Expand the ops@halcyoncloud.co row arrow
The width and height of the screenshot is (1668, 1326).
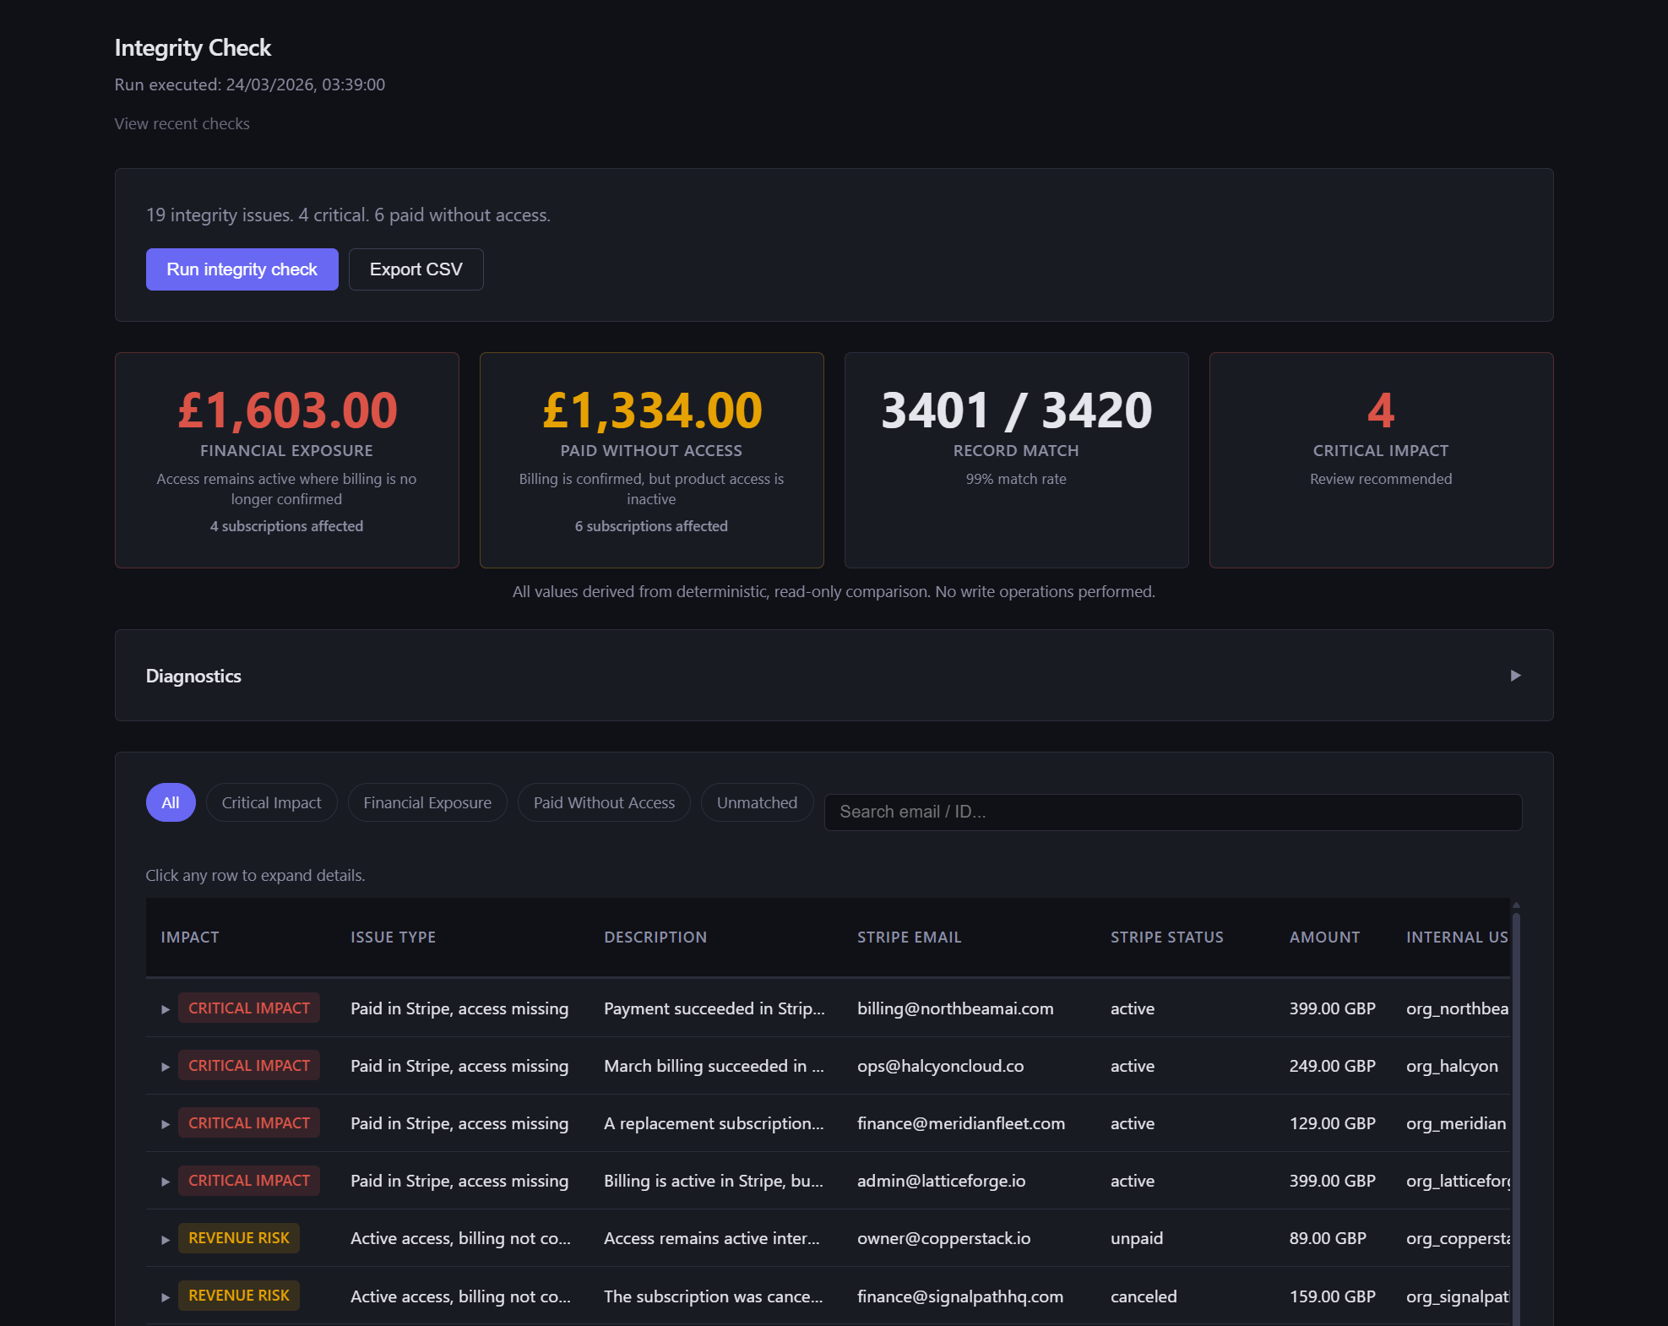tap(166, 1067)
